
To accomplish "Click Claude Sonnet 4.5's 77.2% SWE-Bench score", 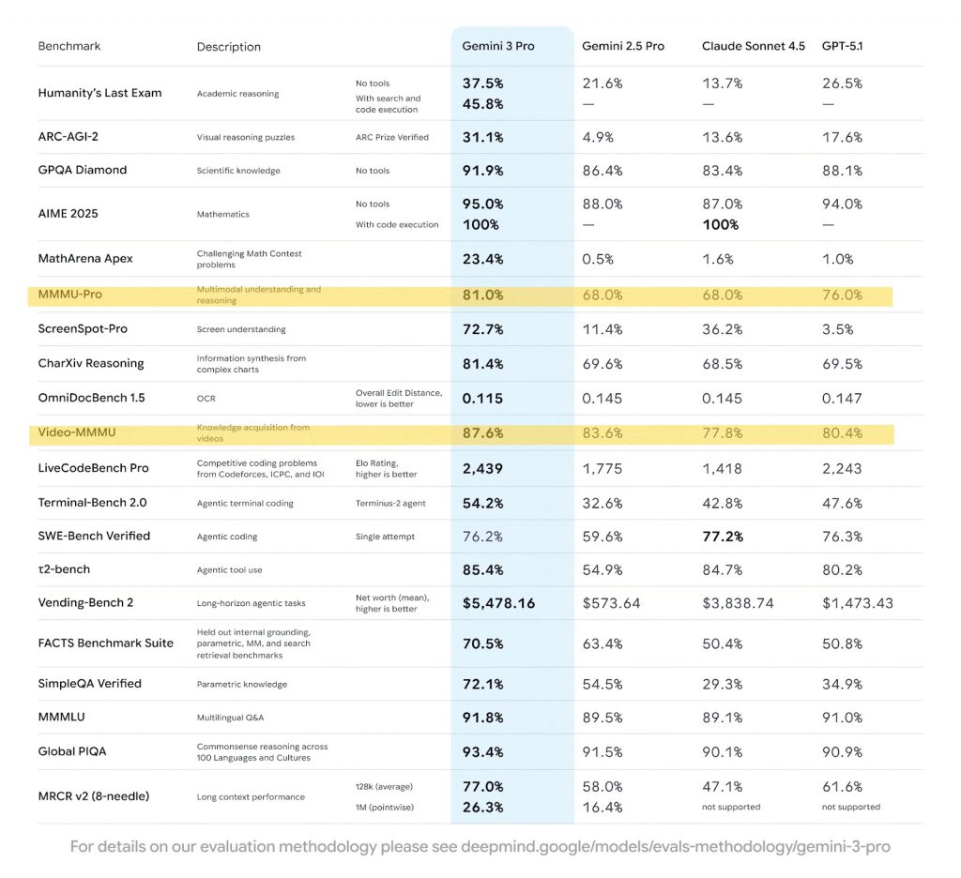I will click(x=722, y=536).
